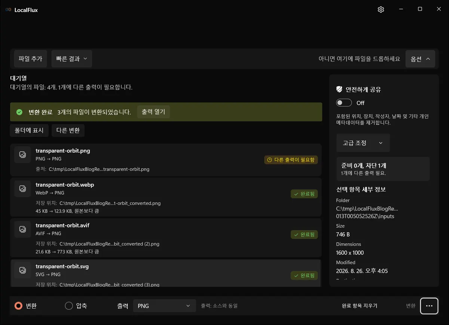
Task: Minimize the LocalFlux window
Action: 401,9
